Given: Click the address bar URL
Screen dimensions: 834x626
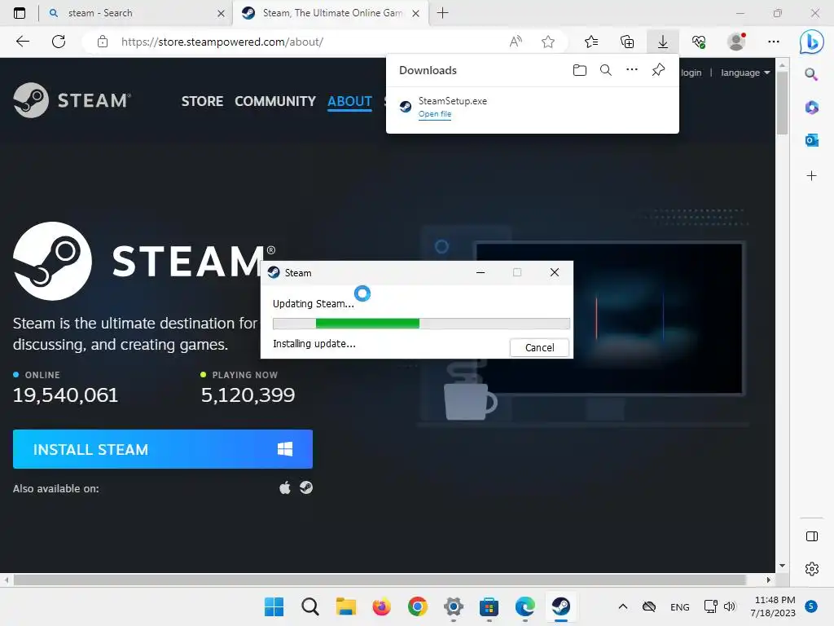Looking at the screenshot, I should pyautogui.click(x=222, y=42).
